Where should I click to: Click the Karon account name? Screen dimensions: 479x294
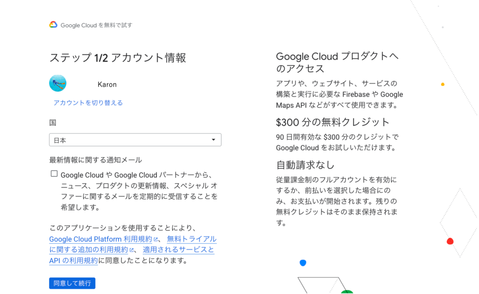point(107,85)
